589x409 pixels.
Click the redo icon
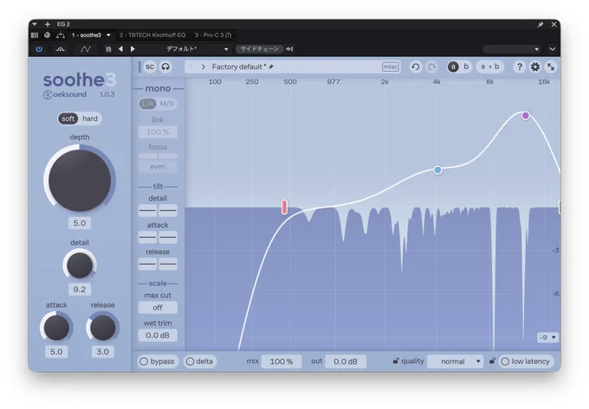click(432, 67)
